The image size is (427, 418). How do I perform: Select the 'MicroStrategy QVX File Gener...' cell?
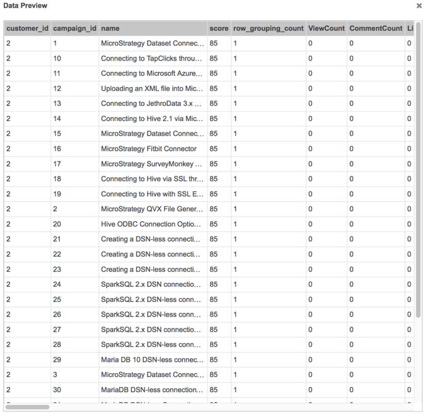[x=153, y=209]
